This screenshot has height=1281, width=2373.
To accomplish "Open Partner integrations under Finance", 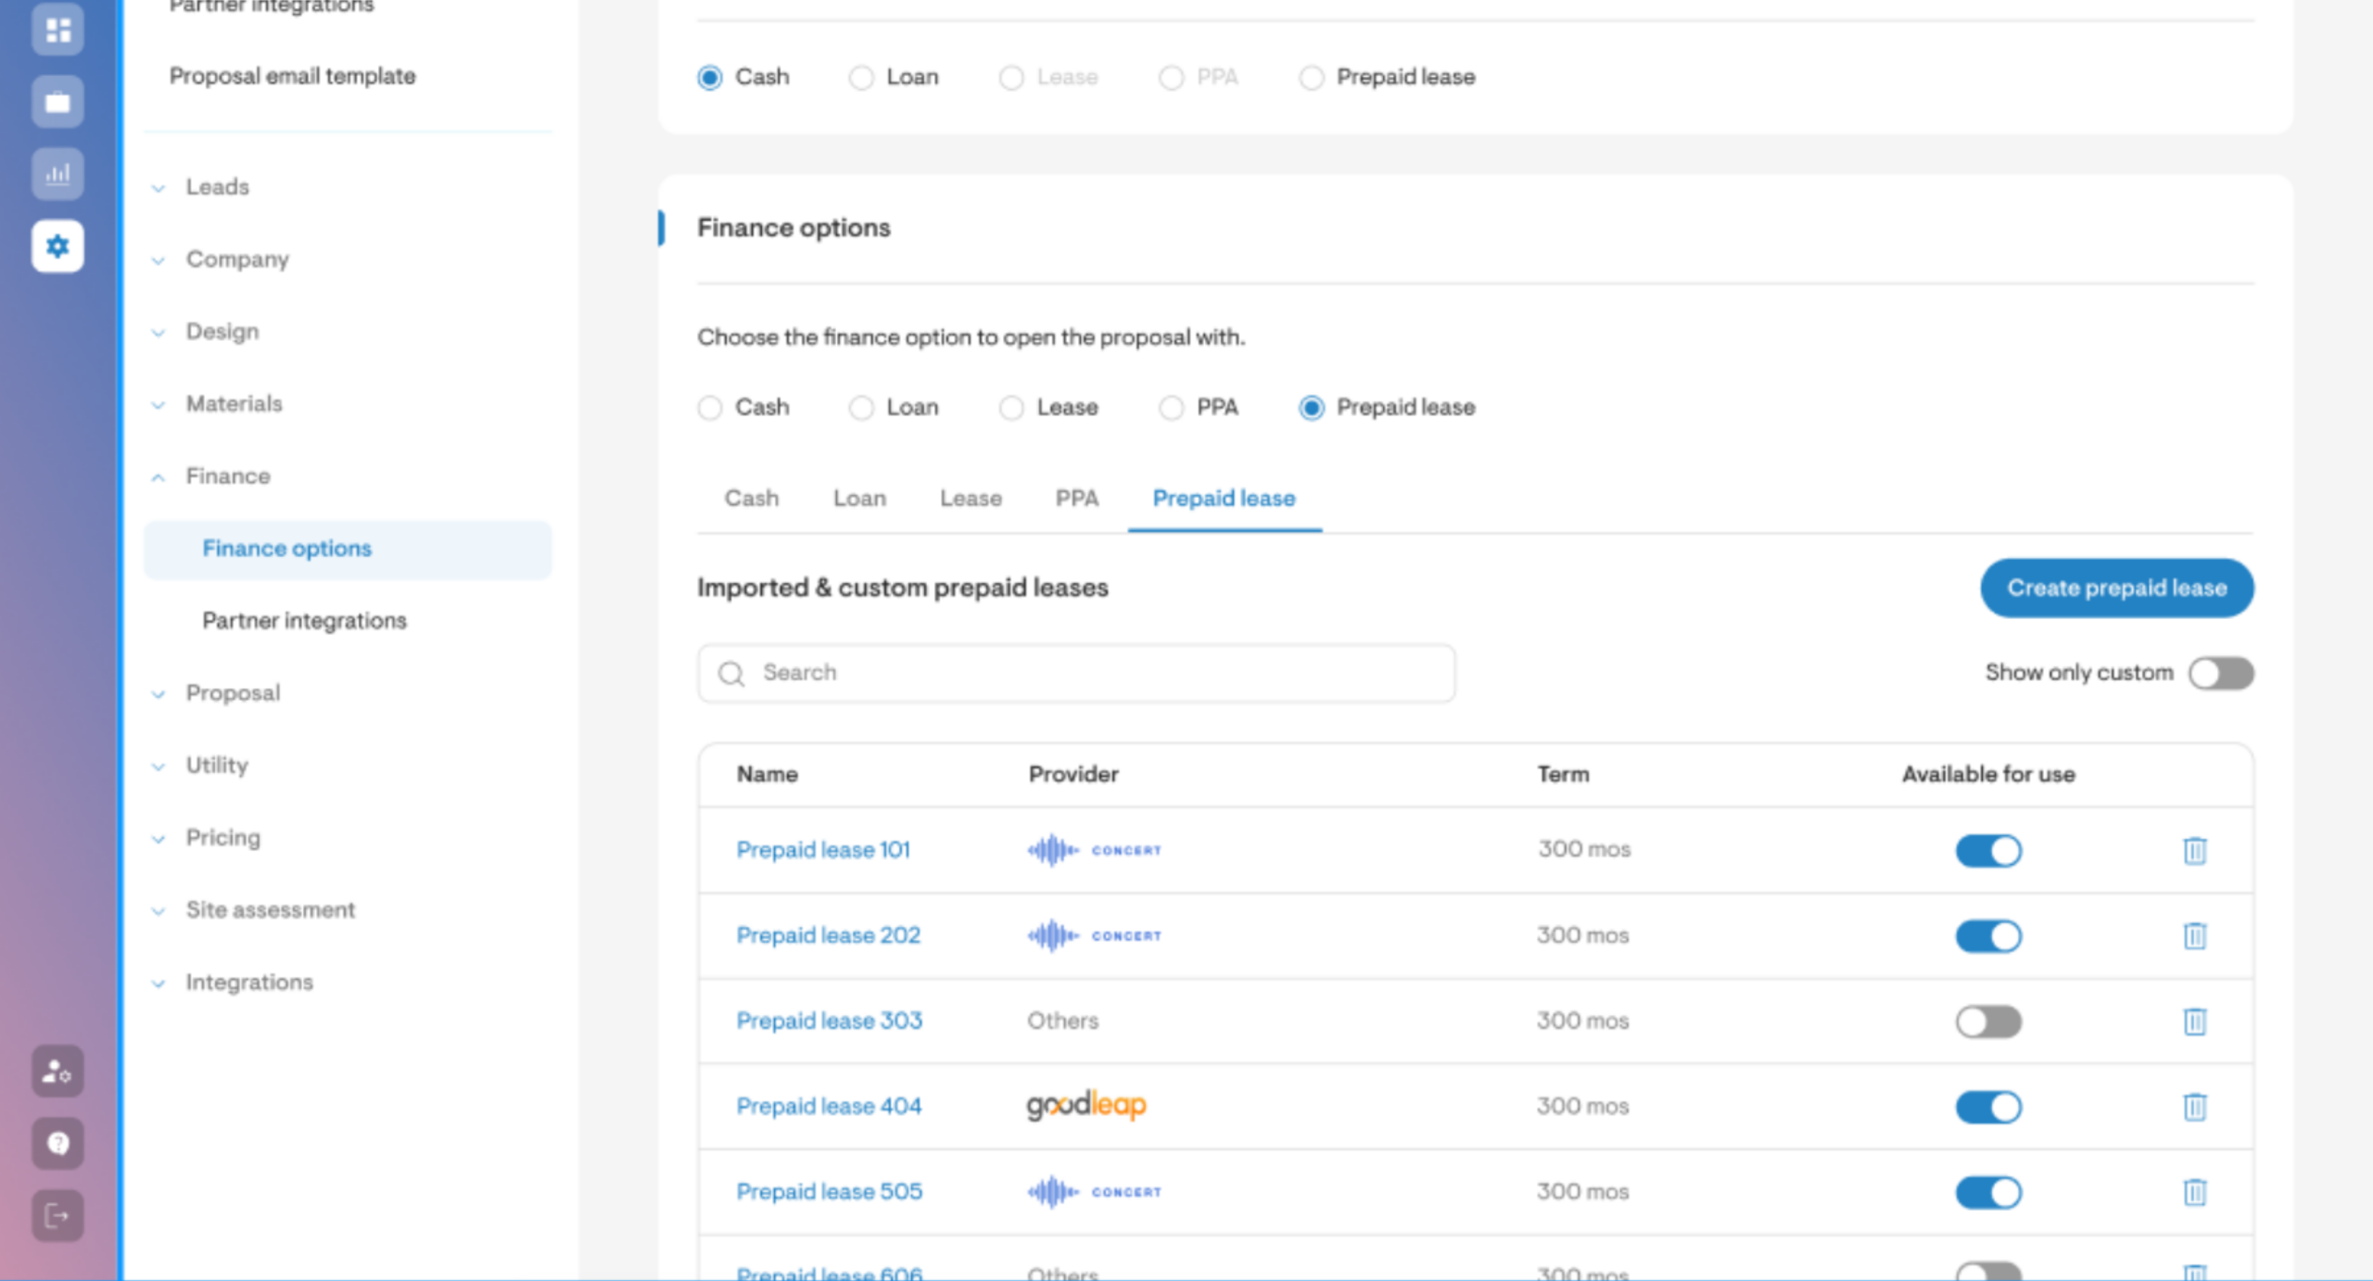I will 304,620.
